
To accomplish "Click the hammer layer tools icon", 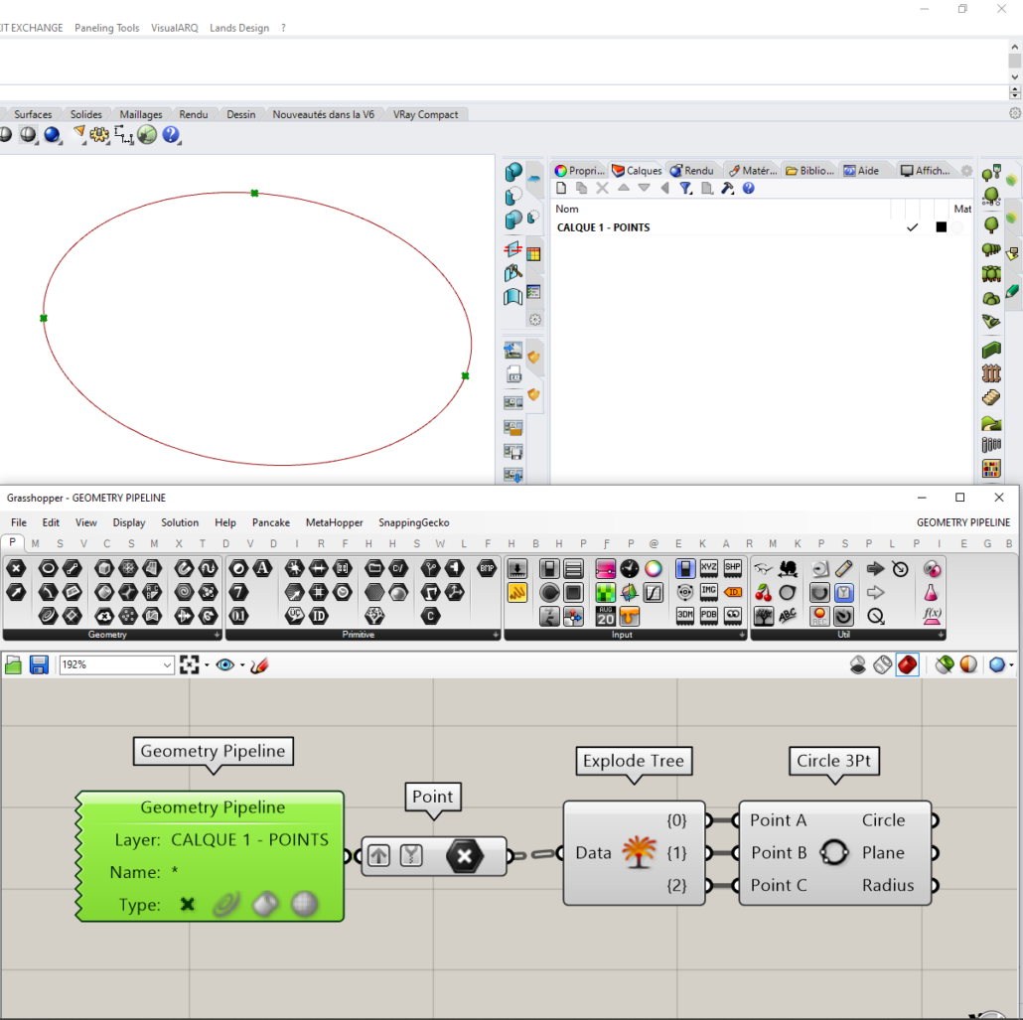I will point(726,188).
